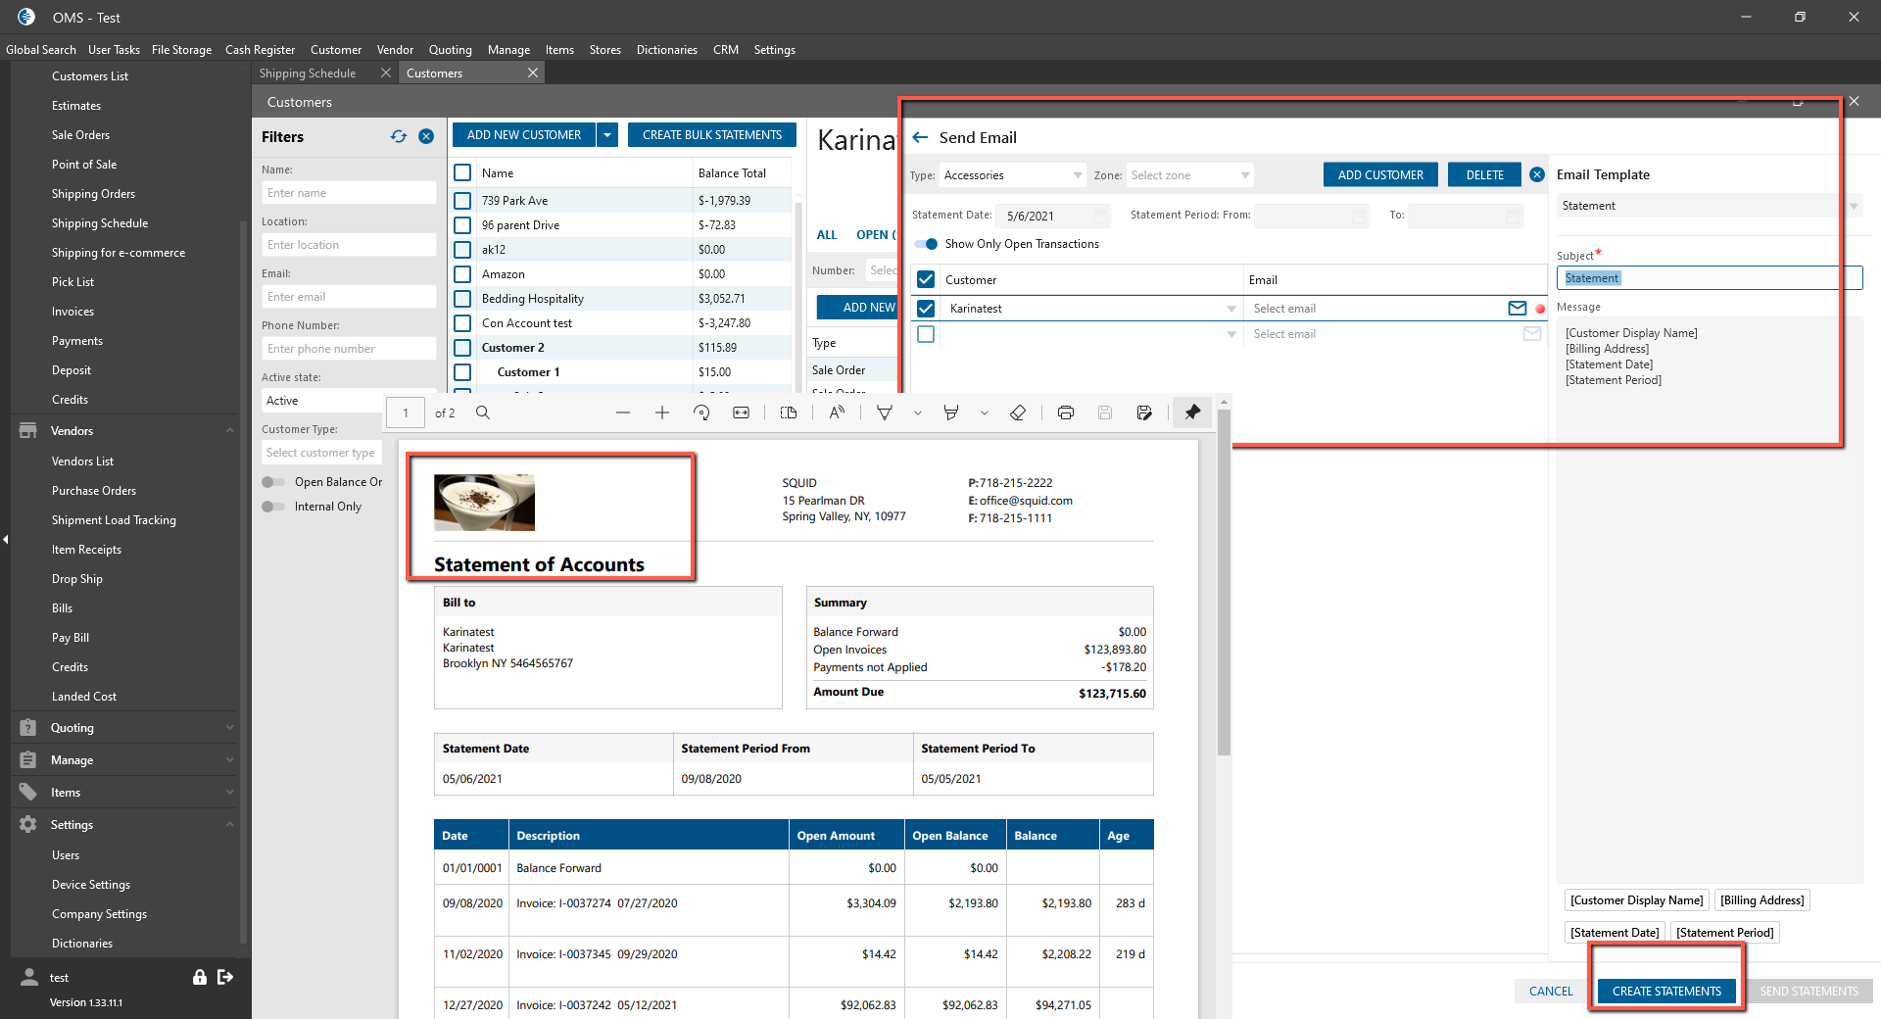Click the back arrow beside Send Email

[920, 137]
